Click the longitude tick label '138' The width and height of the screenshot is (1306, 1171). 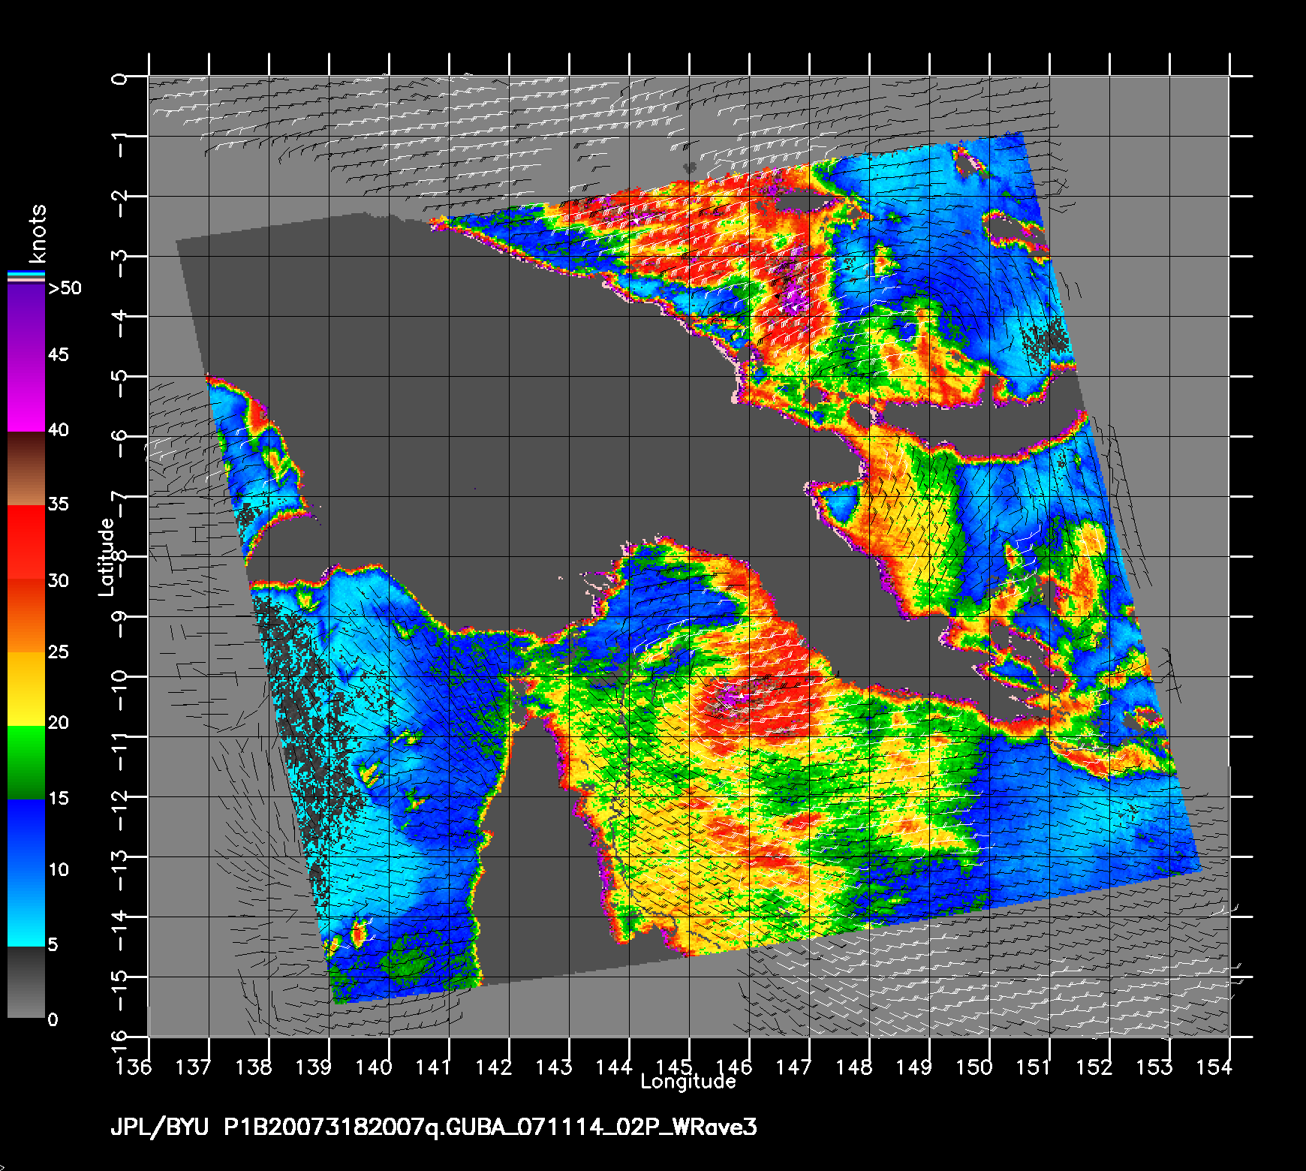pyautogui.click(x=253, y=1066)
